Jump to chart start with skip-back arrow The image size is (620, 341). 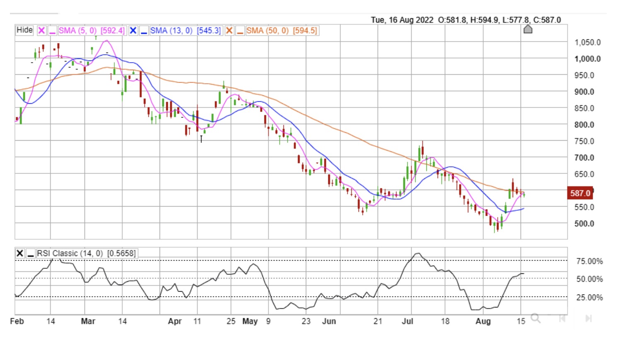[x=562, y=318]
